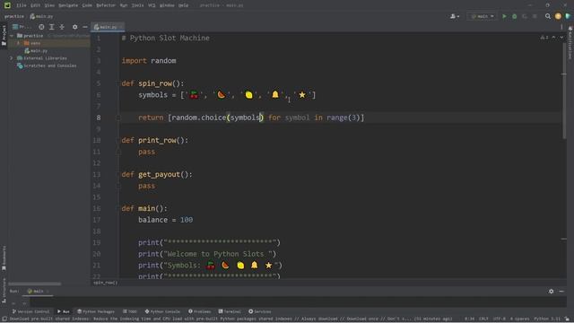Image resolution: width=574 pixels, height=323 pixels.
Task: Open the View menu
Action: (x=49, y=5)
